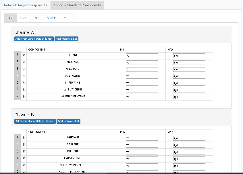Click the MIN field for ETHANE
Viewport: 243px width, 174px height.
(142, 56)
